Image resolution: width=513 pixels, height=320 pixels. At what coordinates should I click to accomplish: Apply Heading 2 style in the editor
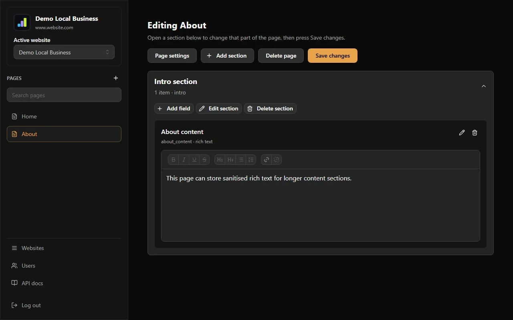pyautogui.click(x=220, y=160)
